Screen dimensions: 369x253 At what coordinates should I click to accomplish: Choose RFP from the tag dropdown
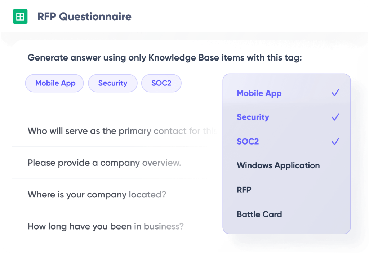point(244,190)
